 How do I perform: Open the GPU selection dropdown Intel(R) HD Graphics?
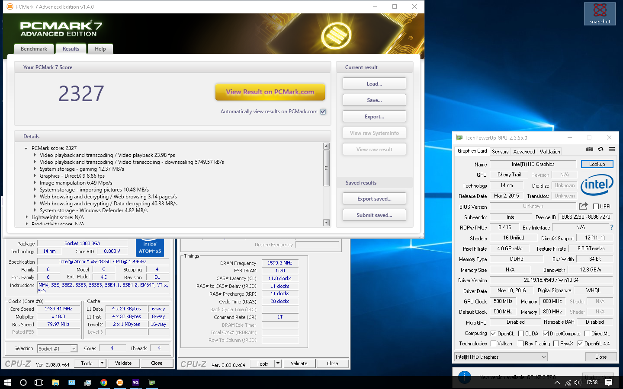coord(501,357)
